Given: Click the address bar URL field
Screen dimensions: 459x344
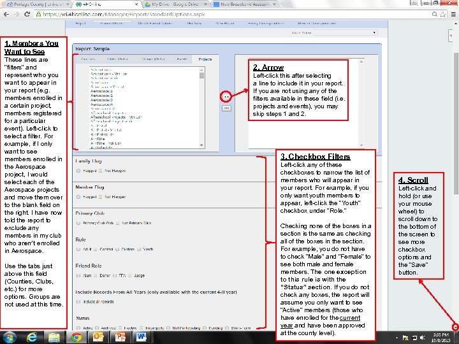Looking at the screenshot, I should point(233,14).
